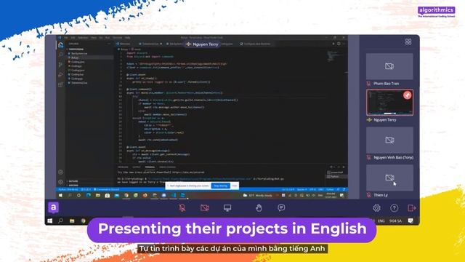Open the Windows Start button on the outer taskbar
Screen dimensions: 465x262
(50, 221)
